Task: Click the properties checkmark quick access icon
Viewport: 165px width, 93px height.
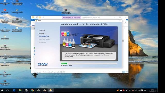Action: [x=37, y=17]
